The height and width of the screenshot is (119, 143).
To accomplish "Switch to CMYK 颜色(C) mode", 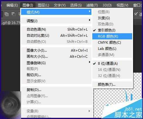I will pyautogui.click(x=112, y=42).
